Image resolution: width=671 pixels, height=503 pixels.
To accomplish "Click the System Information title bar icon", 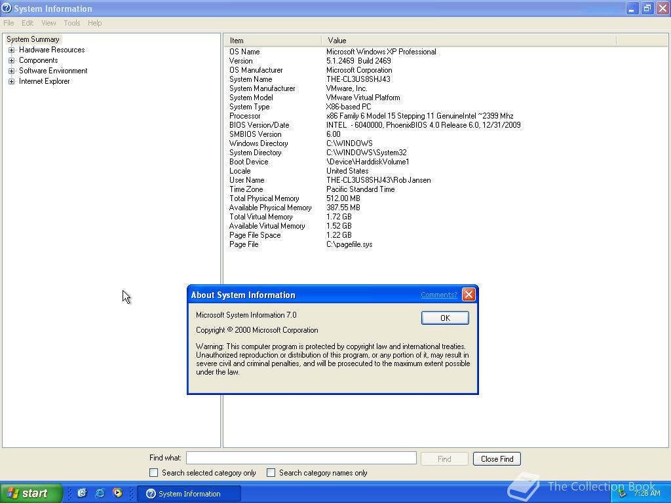I will click(7, 8).
